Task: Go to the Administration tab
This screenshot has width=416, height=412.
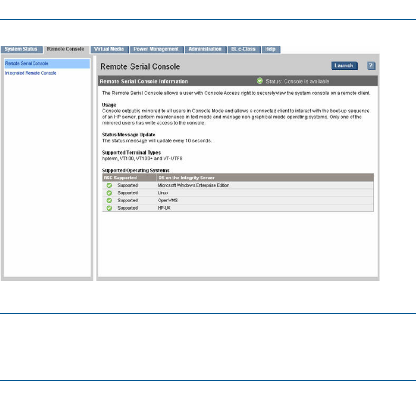Action: [205, 49]
